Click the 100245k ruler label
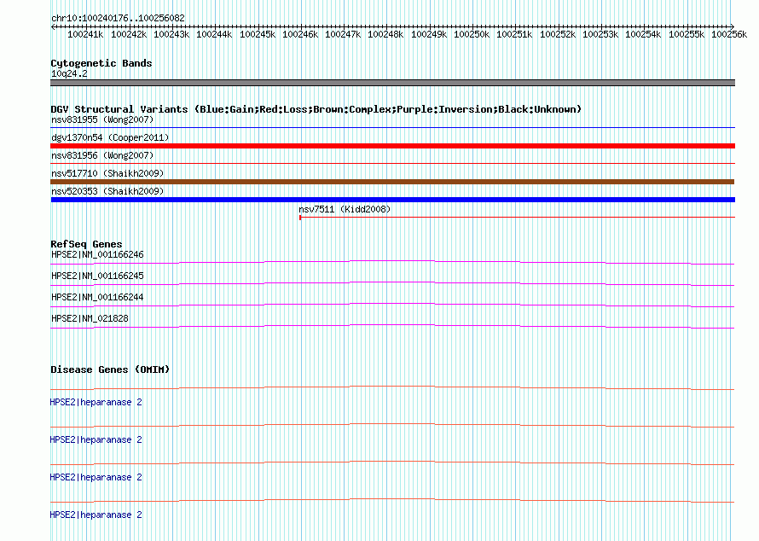Screen dimensions: 759x541 click(258, 34)
